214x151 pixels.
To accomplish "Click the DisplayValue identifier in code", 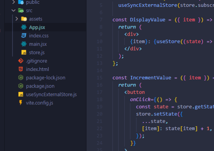I will 147,20.
